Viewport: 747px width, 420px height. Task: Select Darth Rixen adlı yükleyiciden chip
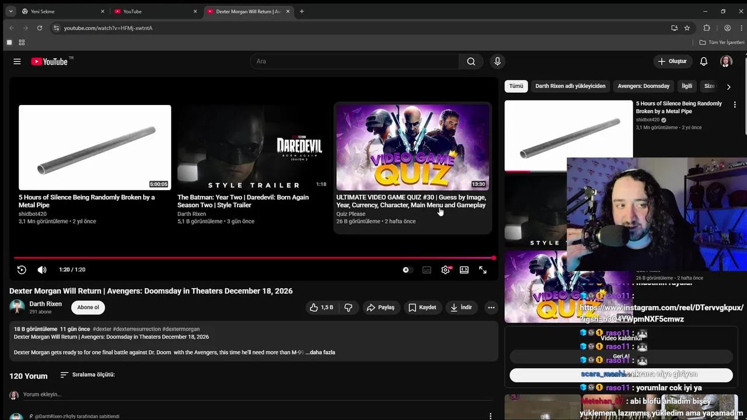[570, 86]
